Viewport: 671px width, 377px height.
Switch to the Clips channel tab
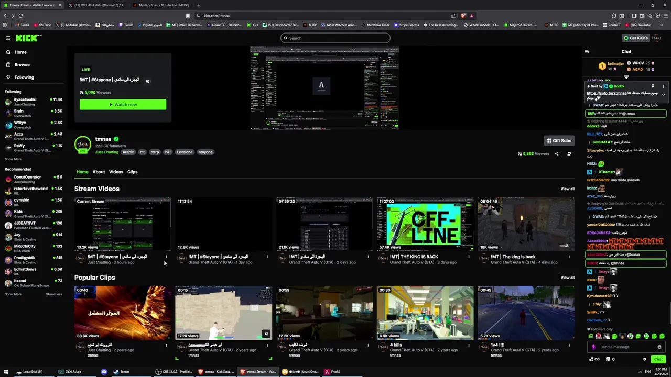pos(132,172)
